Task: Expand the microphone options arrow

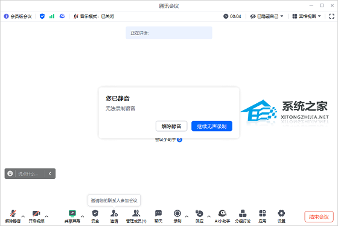Action: 23,216
